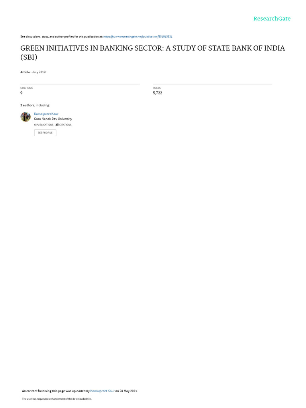Click the 4 Publications stat
Viewport: 306px width, 408px height.
[x=44, y=125]
